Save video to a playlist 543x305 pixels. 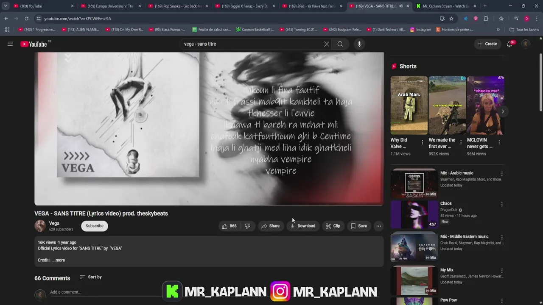tap(359, 226)
